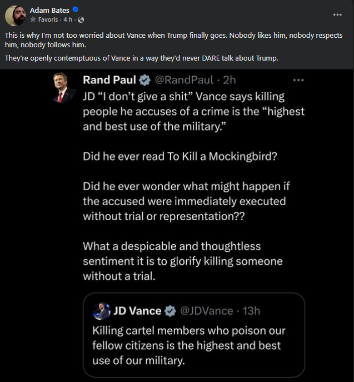
Task: Click the globe public audience icon
Action: point(81,19)
